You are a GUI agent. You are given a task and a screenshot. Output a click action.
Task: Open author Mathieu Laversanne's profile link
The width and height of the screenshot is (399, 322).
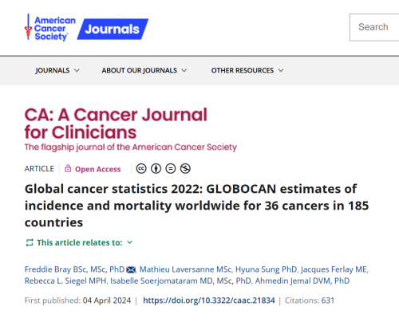(x=186, y=269)
